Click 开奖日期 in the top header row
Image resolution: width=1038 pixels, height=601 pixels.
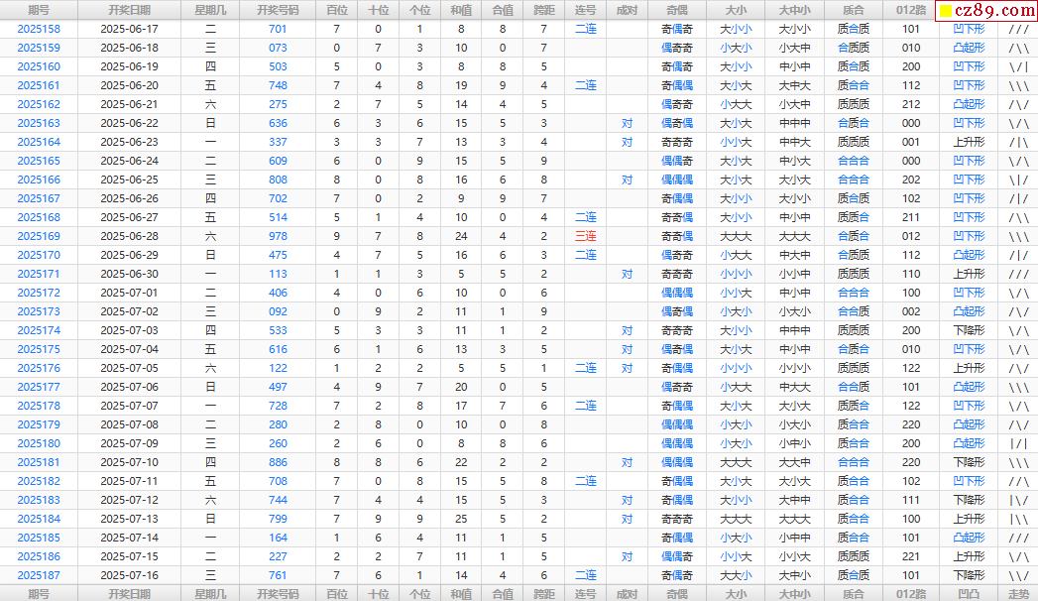click(129, 10)
